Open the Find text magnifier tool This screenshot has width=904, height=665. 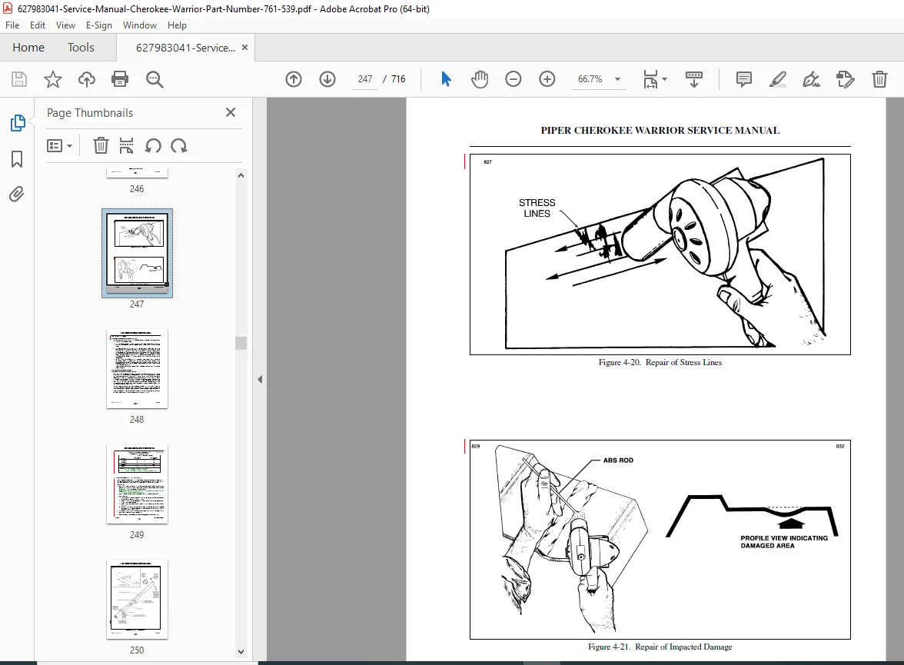coord(155,79)
